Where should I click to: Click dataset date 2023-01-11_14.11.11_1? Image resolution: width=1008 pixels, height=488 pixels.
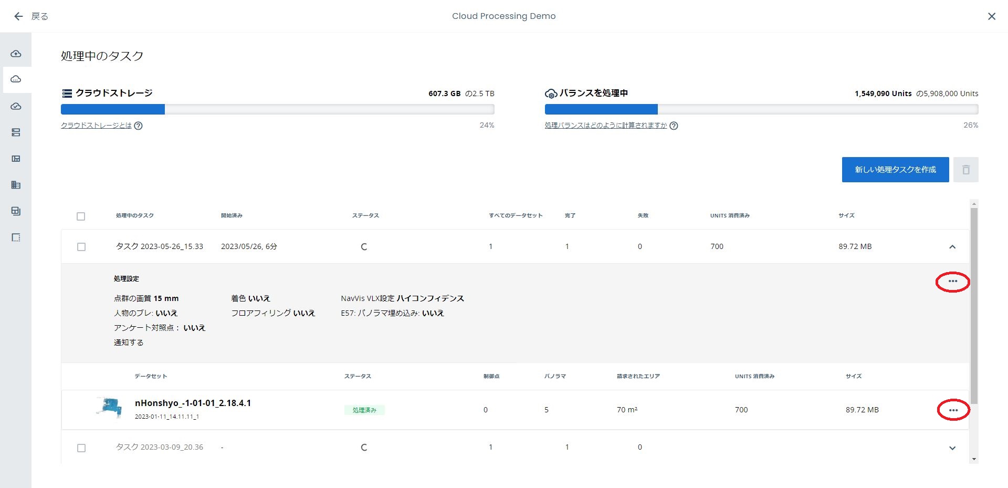[167, 417]
